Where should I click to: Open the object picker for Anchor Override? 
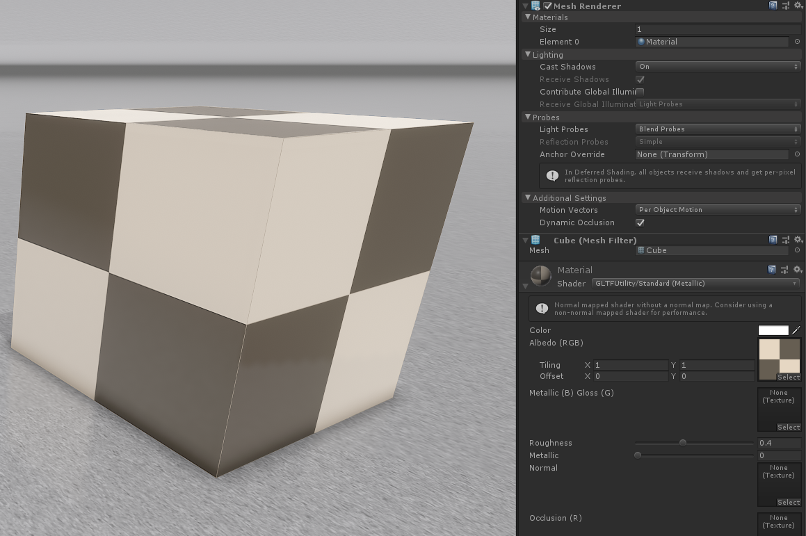click(797, 154)
